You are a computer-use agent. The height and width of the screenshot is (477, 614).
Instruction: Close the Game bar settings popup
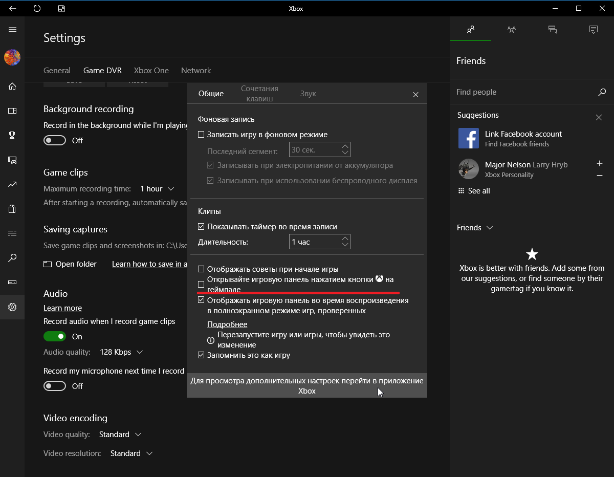pos(415,95)
